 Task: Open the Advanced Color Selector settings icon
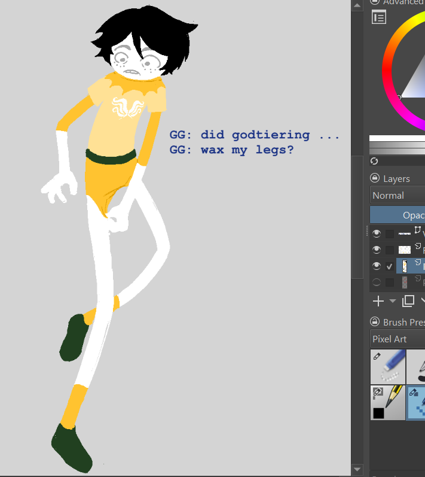379,17
